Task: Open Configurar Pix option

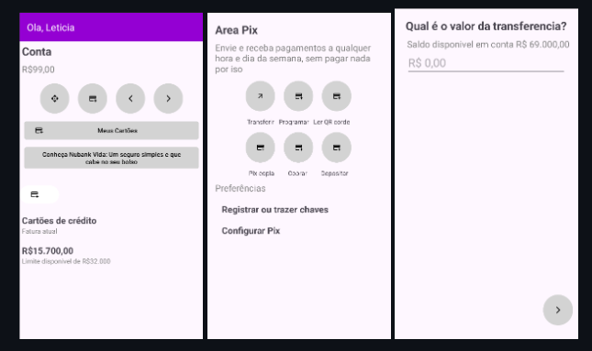Action: click(x=251, y=231)
